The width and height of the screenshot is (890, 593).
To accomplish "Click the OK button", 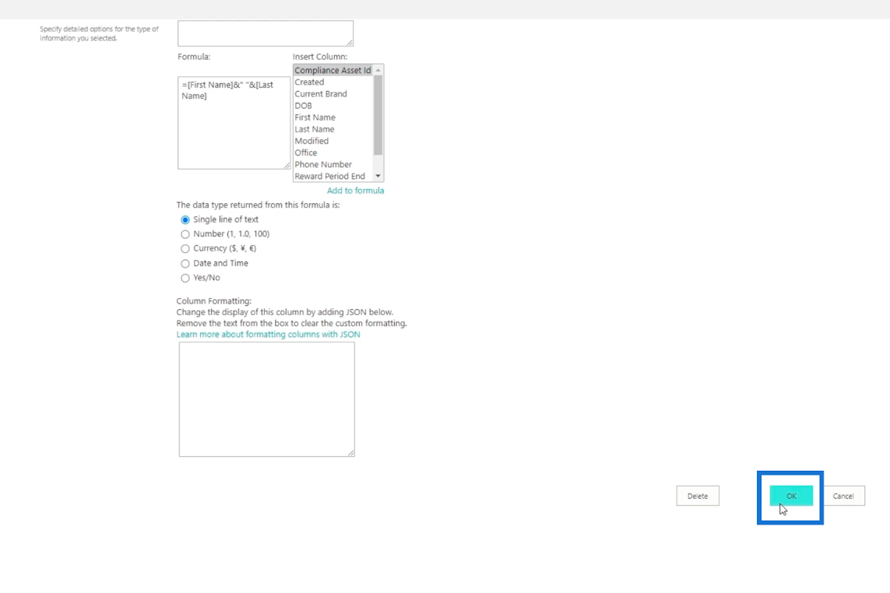I will point(790,496).
